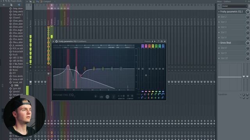Click the orange band 3 level slider handle
Image resolution: width=250 pixels, height=140 pixels.
149,69
